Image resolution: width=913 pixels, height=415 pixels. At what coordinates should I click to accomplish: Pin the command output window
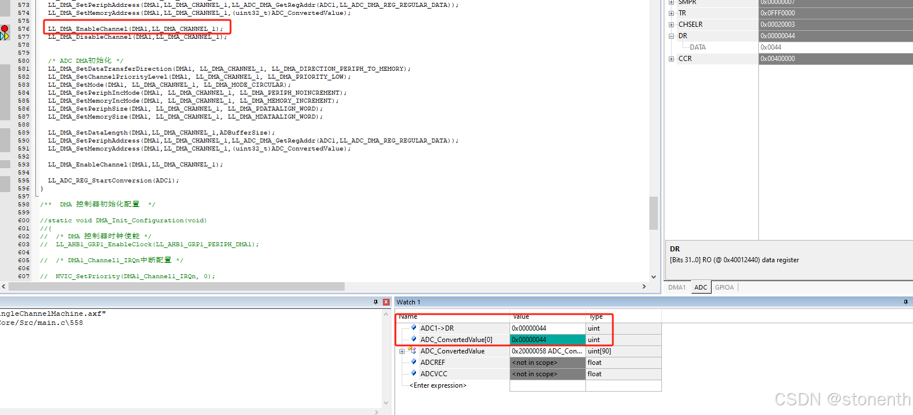[x=375, y=302]
